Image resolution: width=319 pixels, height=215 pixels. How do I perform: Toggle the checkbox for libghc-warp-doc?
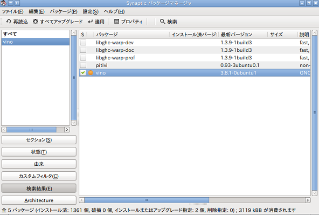click(x=83, y=50)
